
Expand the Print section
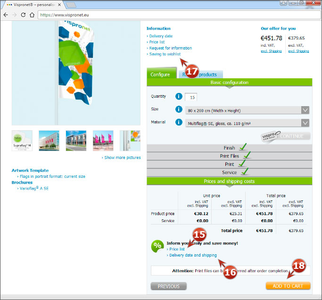click(x=230, y=164)
